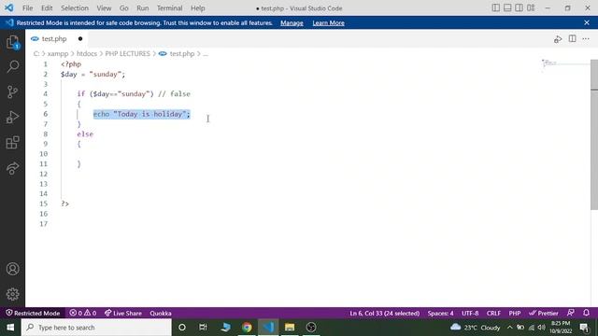The image size is (598, 336).
Task: Click the Run Code icon in editor toolbar
Action: pyautogui.click(x=558, y=39)
